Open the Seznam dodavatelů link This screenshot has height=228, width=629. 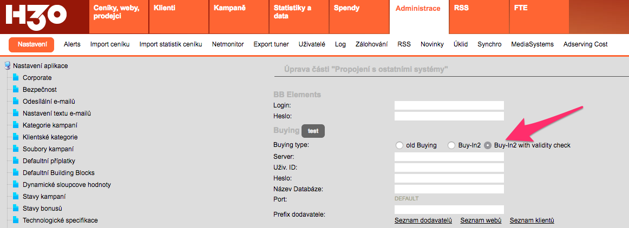click(423, 220)
